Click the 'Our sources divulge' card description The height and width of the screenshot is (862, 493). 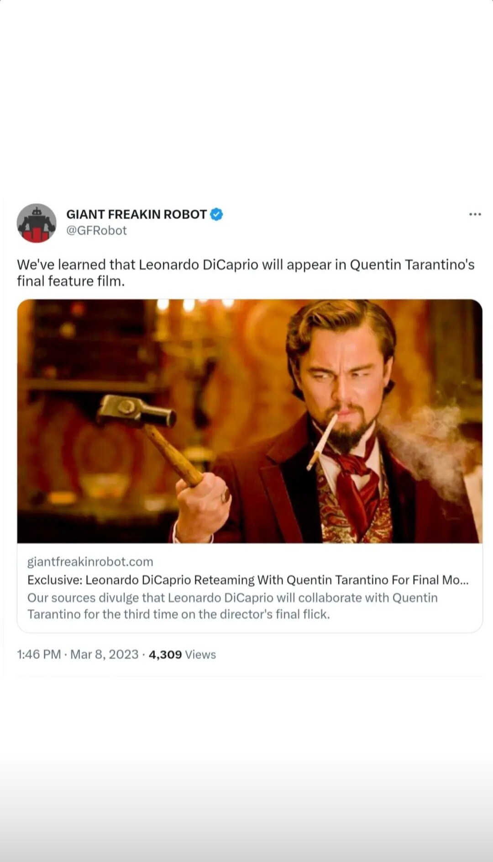pyautogui.click(x=232, y=606)
